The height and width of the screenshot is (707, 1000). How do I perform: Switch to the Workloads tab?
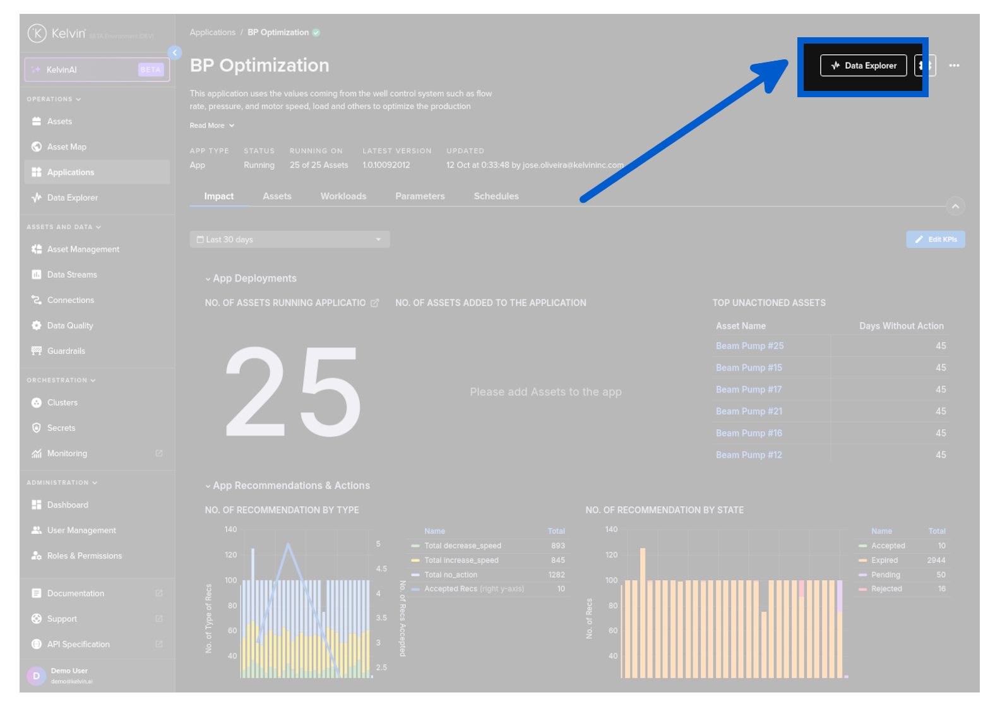343,196
